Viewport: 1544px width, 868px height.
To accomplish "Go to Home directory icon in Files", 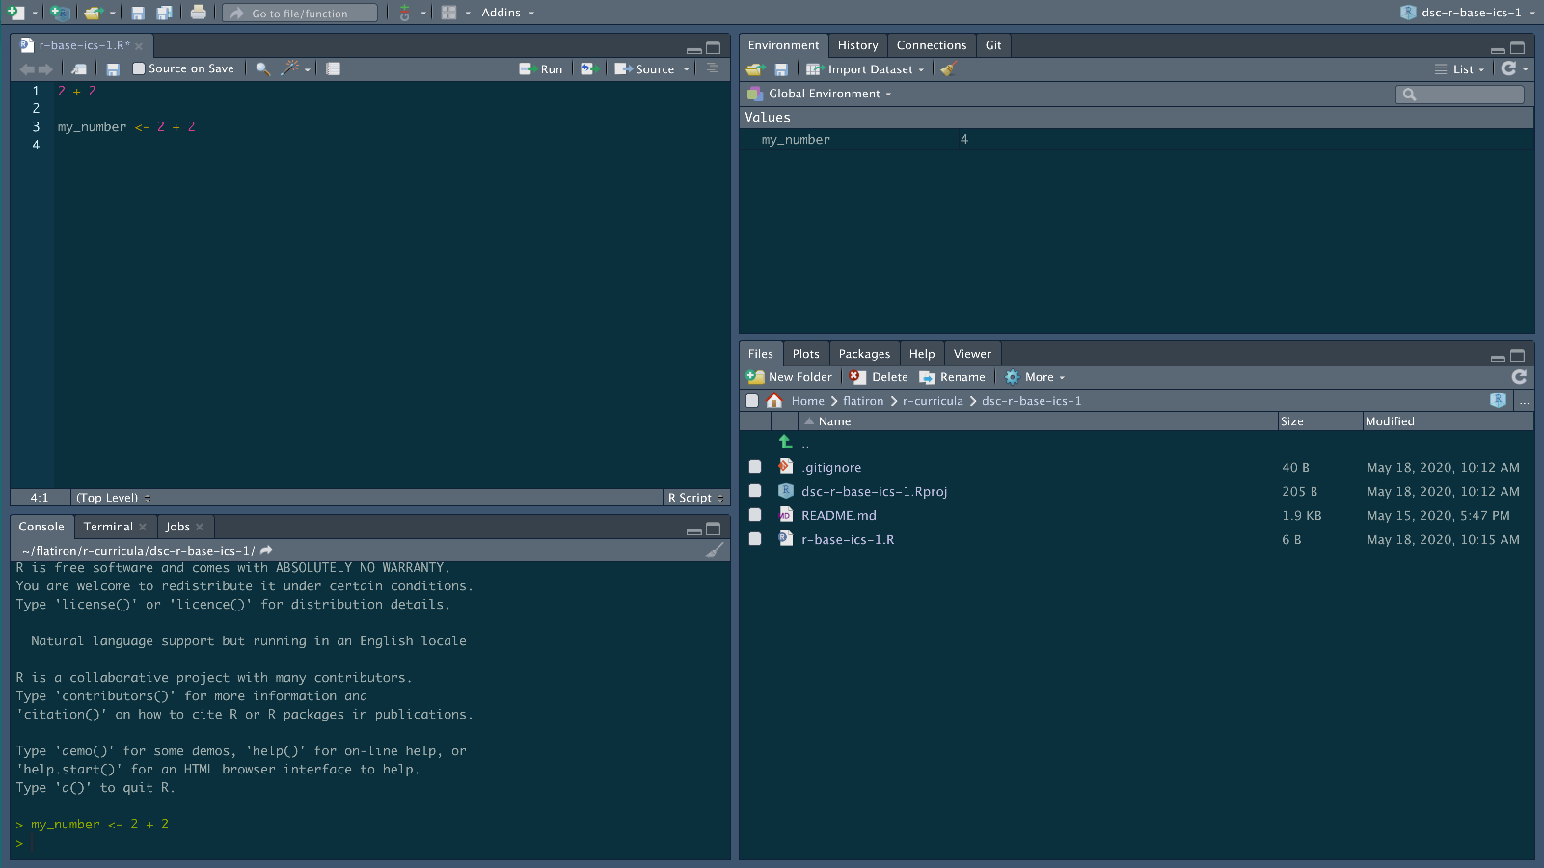I will tap(774, 400).
